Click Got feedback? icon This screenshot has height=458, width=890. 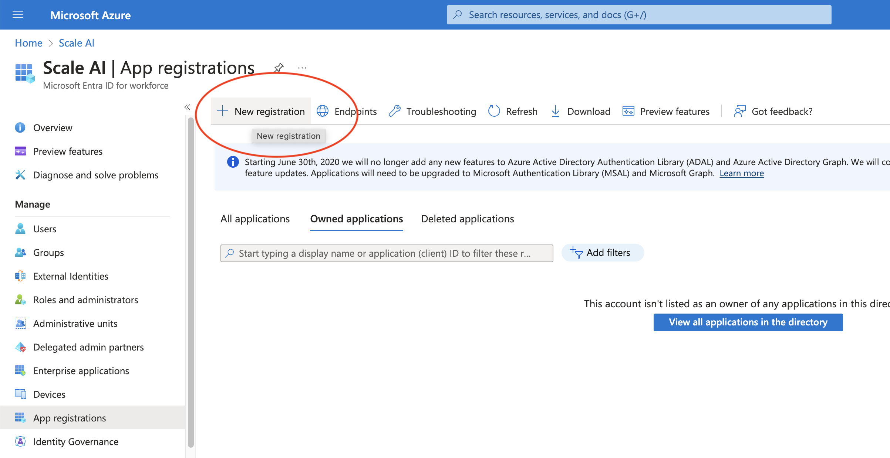click(739, 111)
